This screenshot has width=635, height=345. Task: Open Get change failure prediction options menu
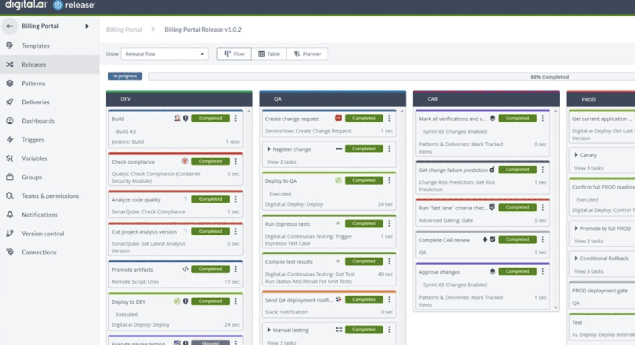pos(543,170)
